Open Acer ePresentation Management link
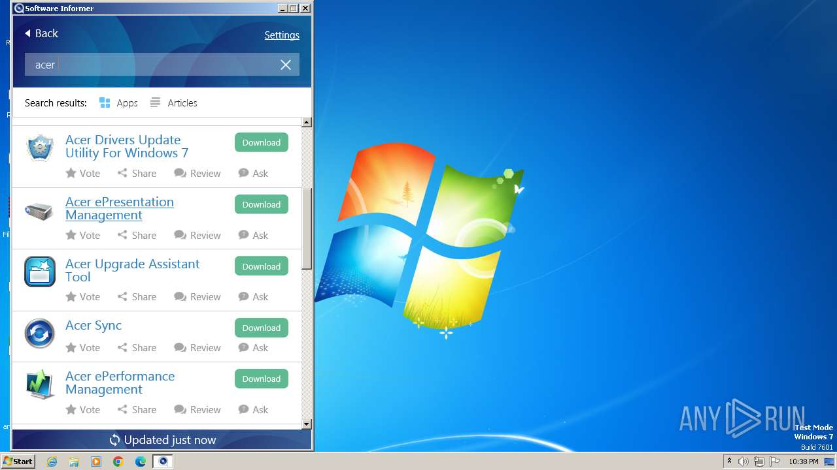Image resolution: width=837 pixels, height=470 pixels. [120, 208]
